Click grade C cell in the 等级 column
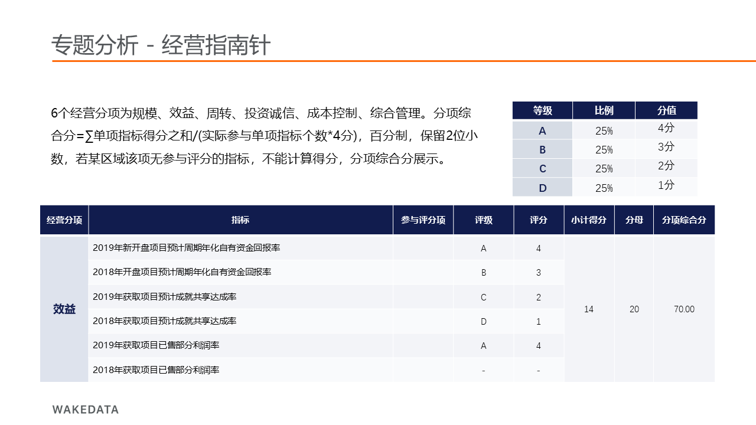Viewport: 756px width, 425px height. tap(542, 168)
